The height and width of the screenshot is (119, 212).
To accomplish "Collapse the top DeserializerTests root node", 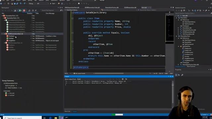I will point(2,16).
